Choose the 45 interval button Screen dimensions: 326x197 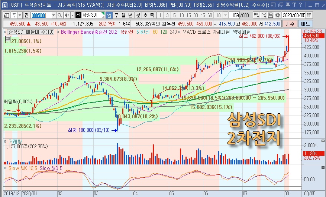pyautogui.click(x=203, y=15)
